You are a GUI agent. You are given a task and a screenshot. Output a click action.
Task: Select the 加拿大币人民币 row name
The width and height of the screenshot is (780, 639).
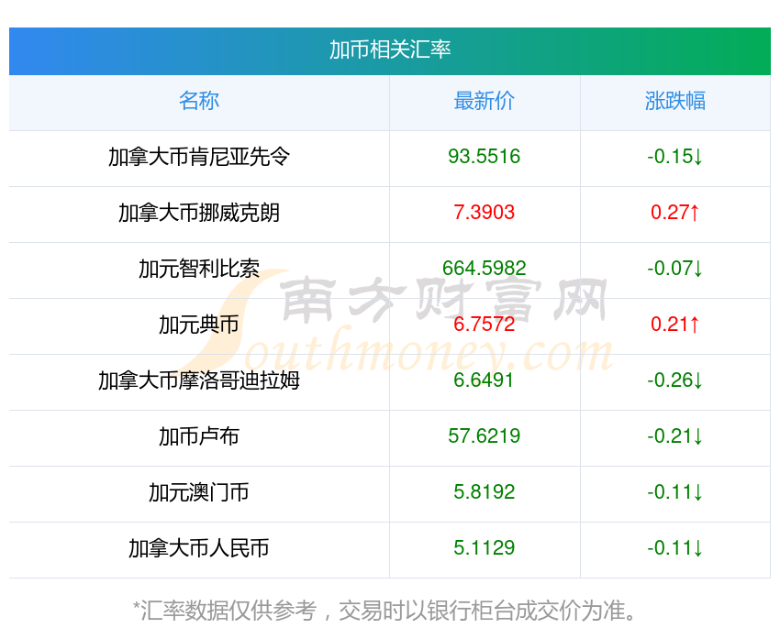[x=199, y=548]
